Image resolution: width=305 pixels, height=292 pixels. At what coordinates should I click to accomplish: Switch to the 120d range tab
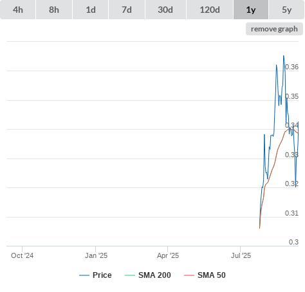(x=210, y=10)
